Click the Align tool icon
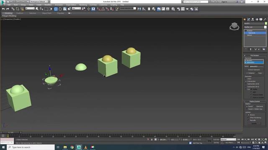The image size is (268, 150). (144, 9)
